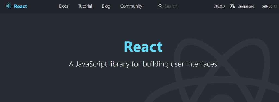Click the React wordmark in the header
Image resolution: width=279 pixels, height=102 pixels.
[x=20, y=6]
